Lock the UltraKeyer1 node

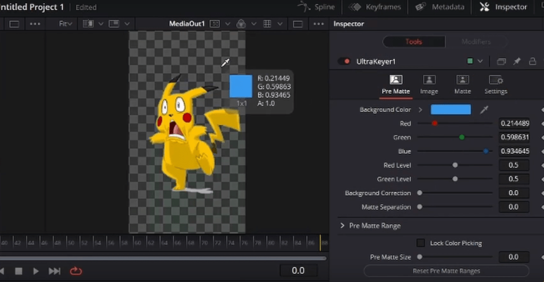(532, 62)
